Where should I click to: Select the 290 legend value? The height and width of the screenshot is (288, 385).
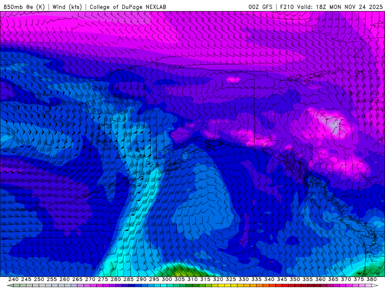(x=141, y=279)
